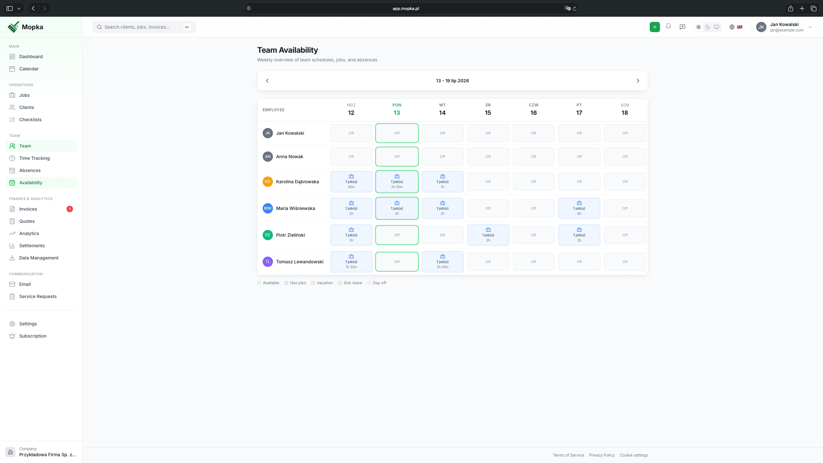Click the green plus add button
Screen dimensions: 823x463
(655, 27)
